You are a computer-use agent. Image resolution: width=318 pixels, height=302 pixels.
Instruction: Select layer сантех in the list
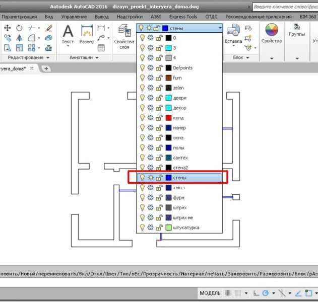pos(179,158)
